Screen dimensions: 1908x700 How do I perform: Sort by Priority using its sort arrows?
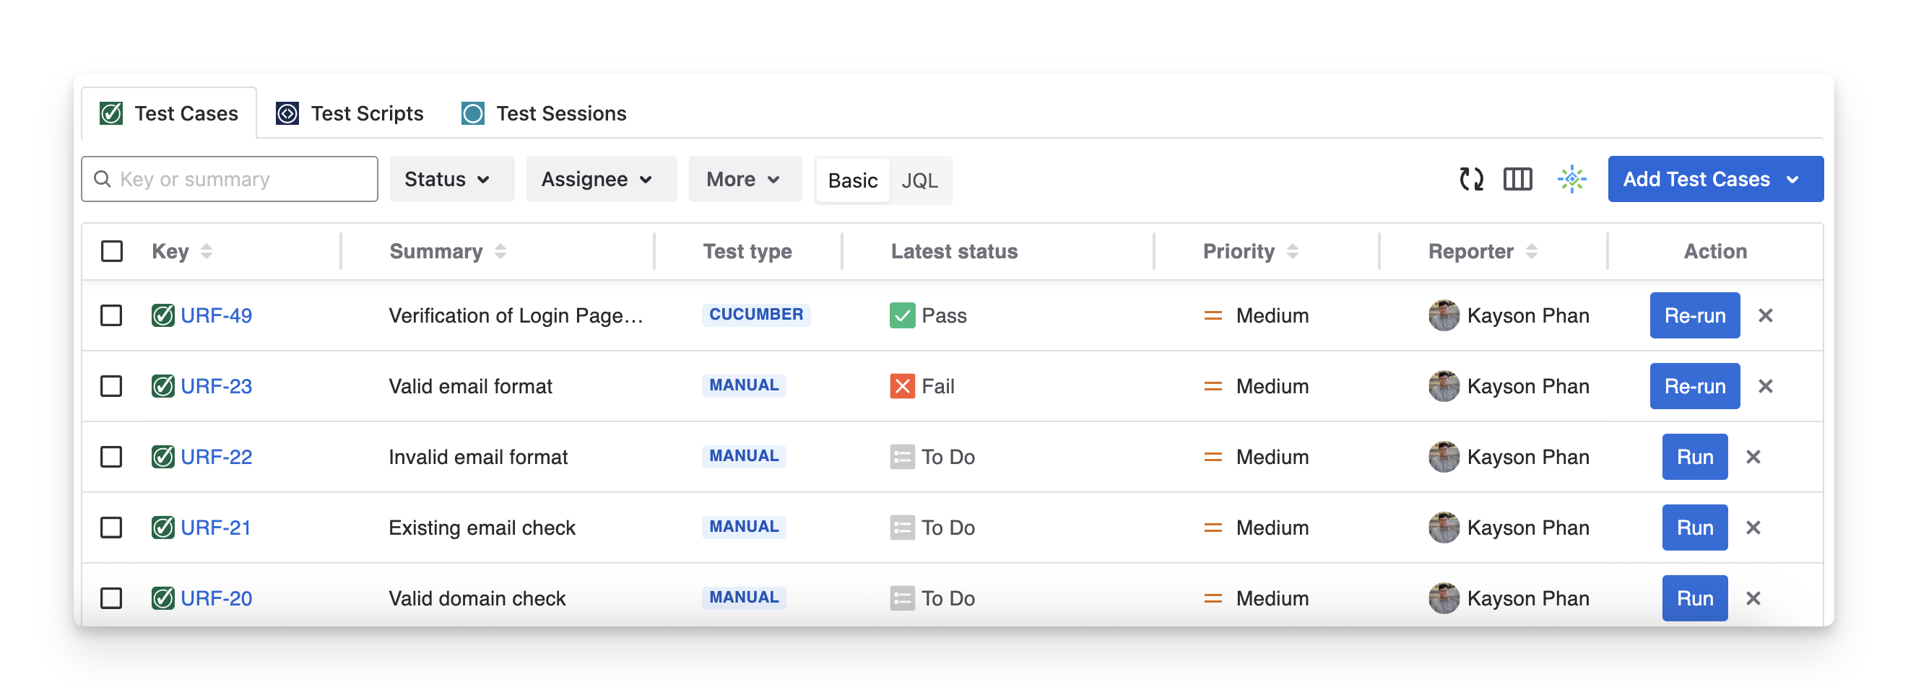(1293, 252)
